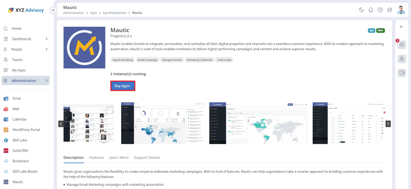Click the "Mautic" page header title

70,7
